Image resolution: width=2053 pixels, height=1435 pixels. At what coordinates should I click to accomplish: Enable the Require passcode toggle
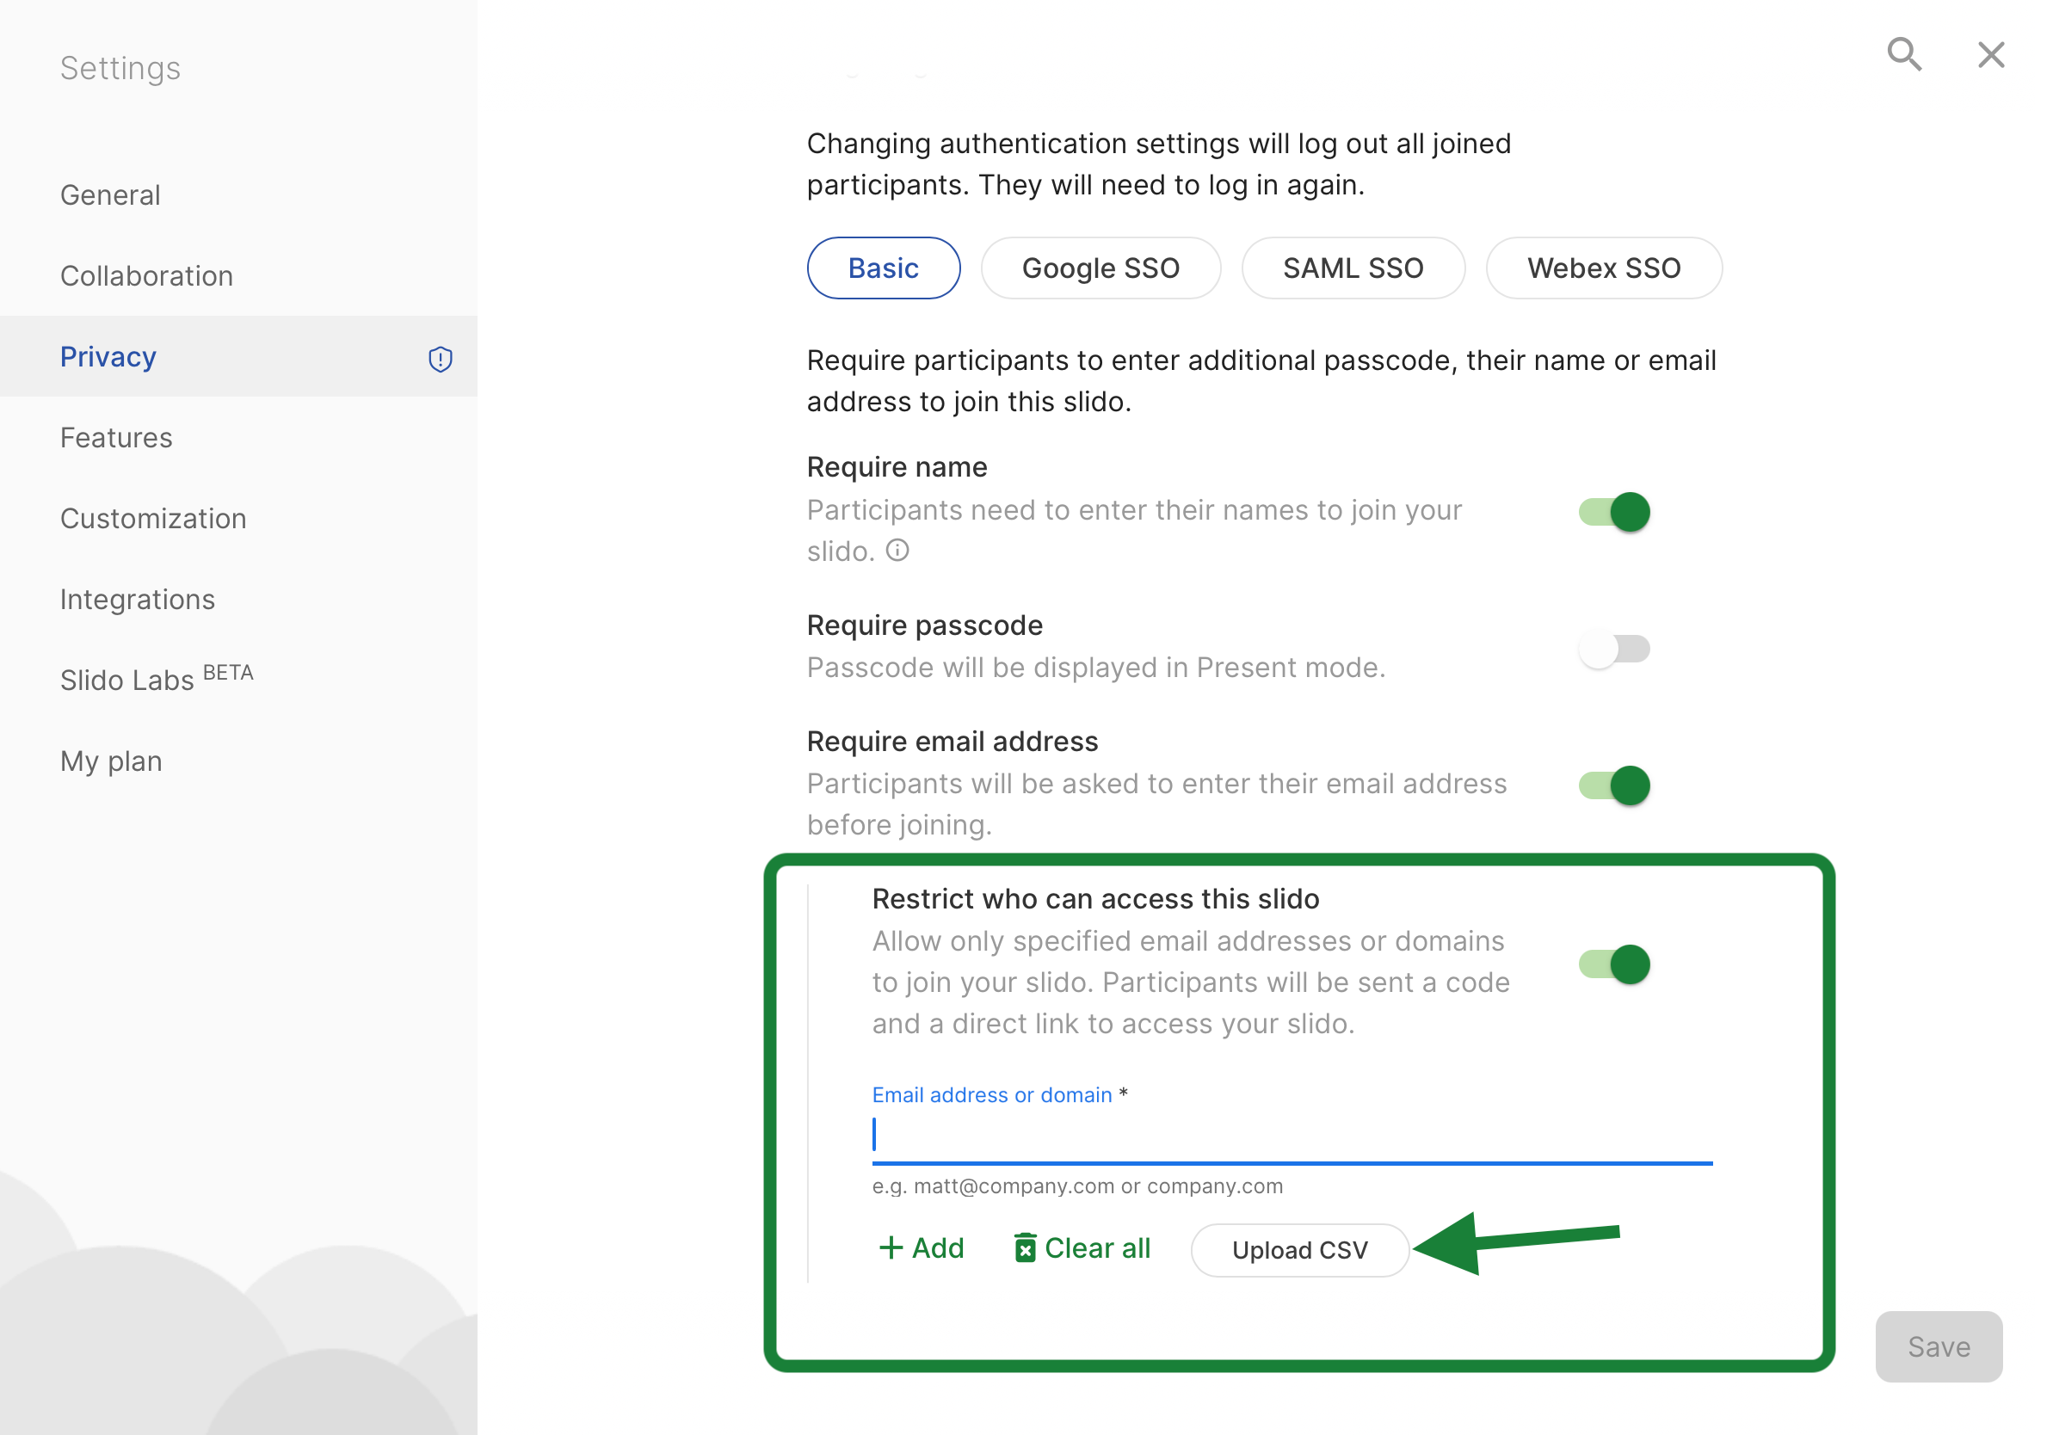1614,648
